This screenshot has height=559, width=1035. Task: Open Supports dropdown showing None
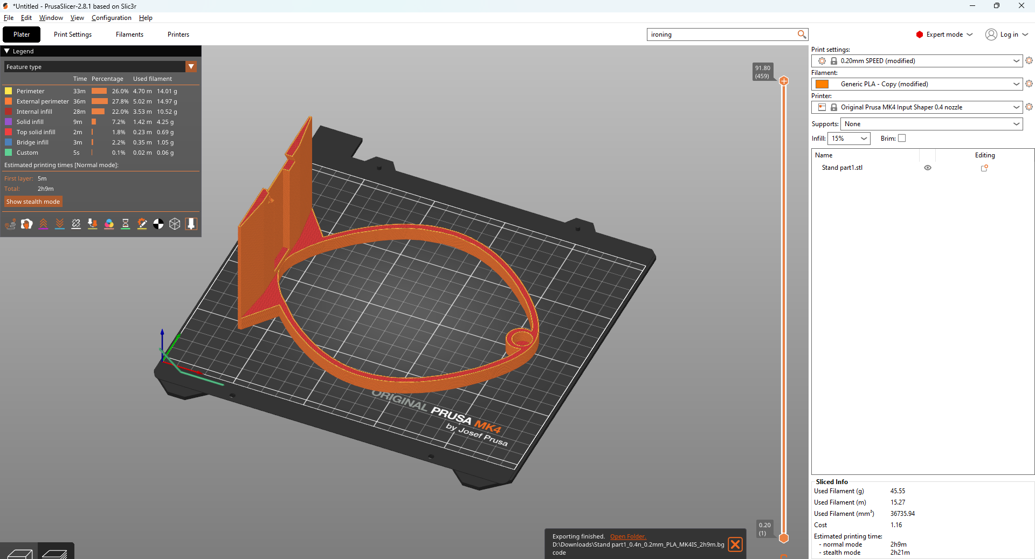point(931,124)
